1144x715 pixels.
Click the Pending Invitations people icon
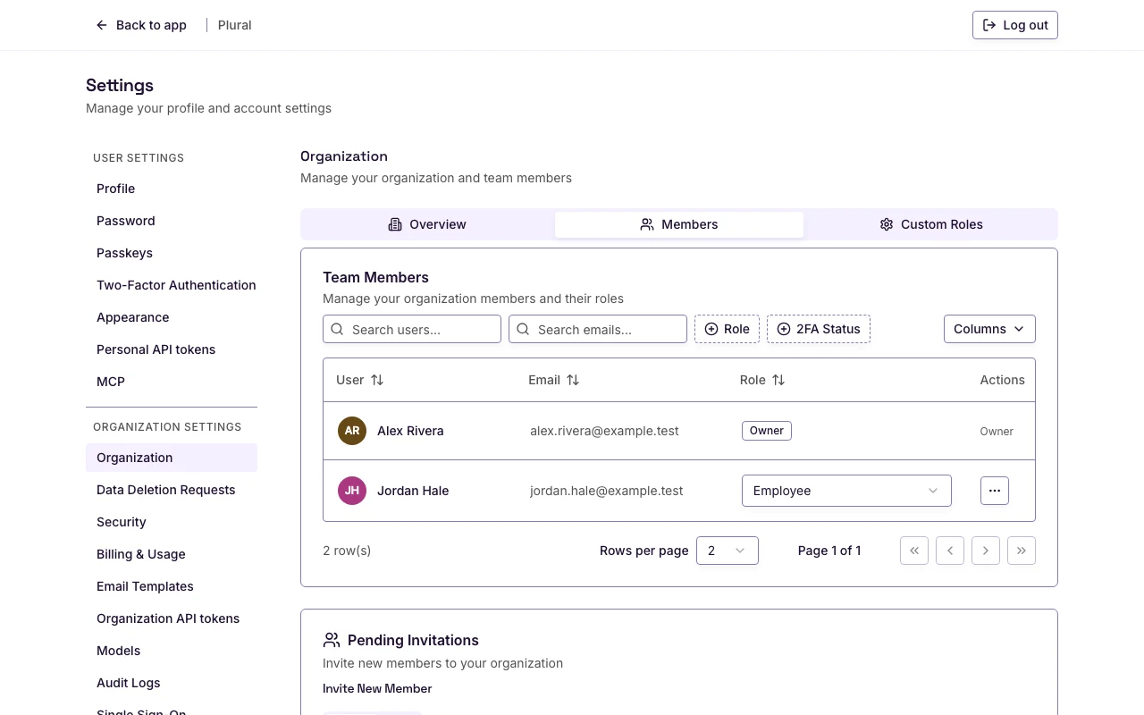pyautogui.click(x=332, y=640)
